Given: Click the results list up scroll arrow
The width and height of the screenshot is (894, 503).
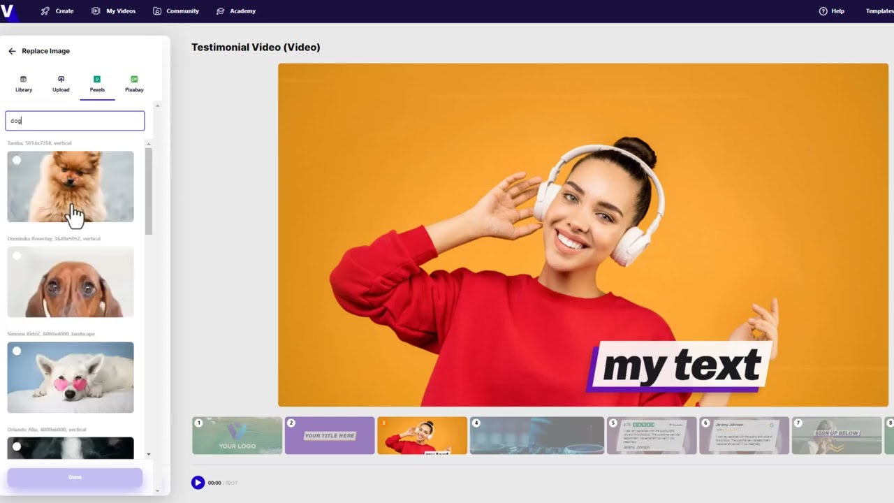Looking at the screenshot, I should [148, 144].
